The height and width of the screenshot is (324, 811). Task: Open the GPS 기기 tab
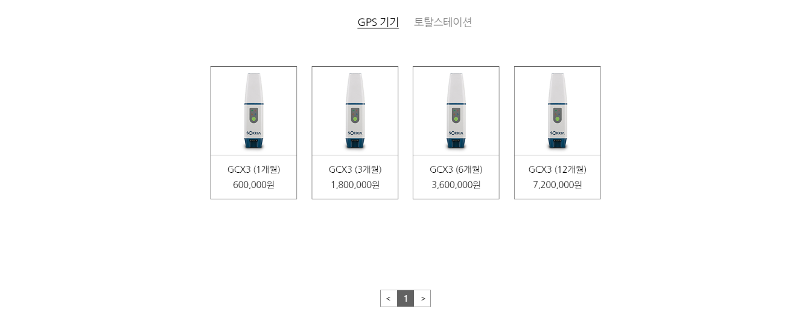(x=378, y=22)
